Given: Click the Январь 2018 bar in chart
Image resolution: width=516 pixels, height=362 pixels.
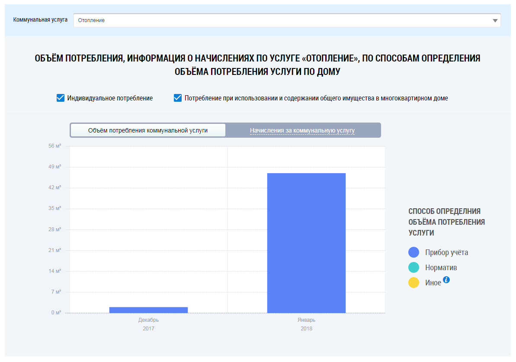Looking at the screenshot, I should click(306, 243).
